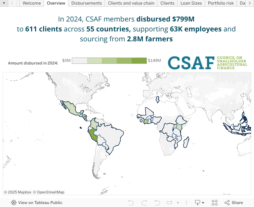This screenshot has width=254, height=207.
Task: Click the Redo icon
Action: click(144, 203)
